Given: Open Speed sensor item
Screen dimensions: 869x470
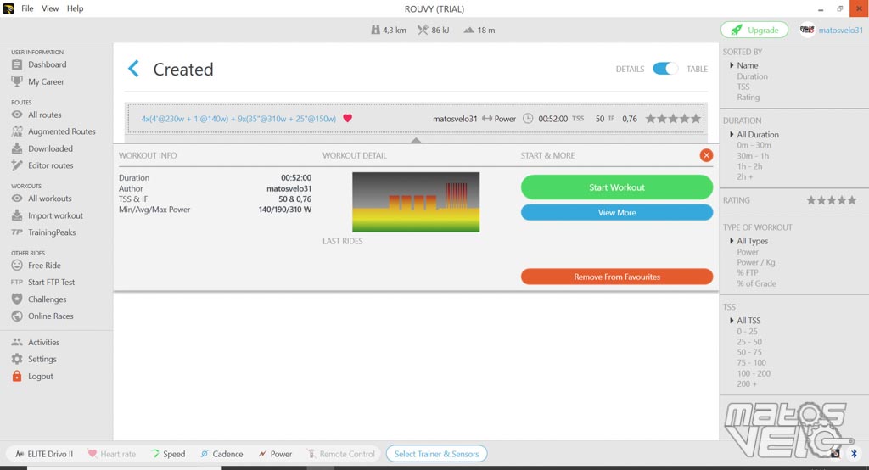Looking at the screenshot, I should 168,454.
